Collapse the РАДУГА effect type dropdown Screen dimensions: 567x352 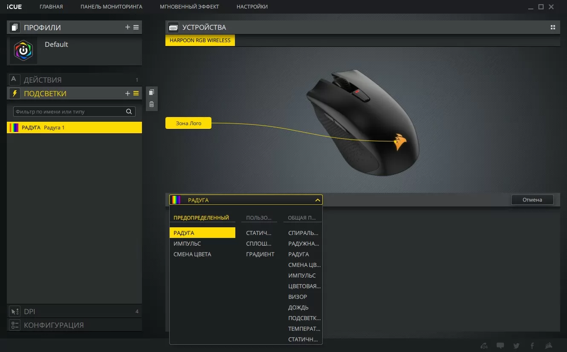click(318, 200)
